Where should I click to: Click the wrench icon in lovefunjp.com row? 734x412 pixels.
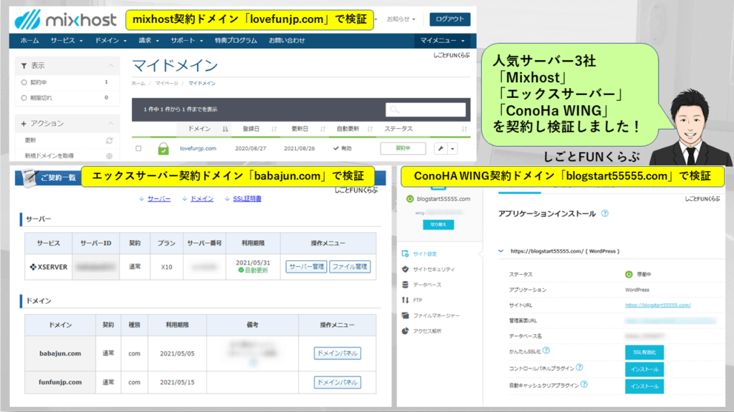(x=441, y=149)
